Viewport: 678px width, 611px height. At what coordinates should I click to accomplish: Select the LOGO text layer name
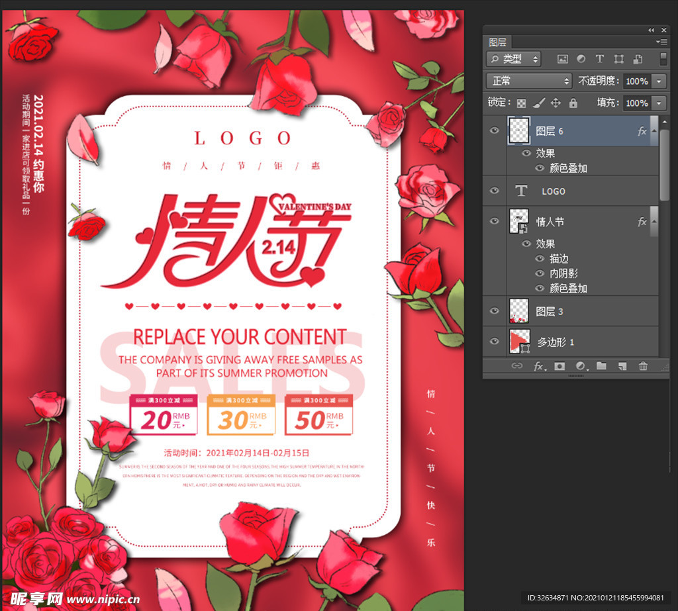coord(554,191)
